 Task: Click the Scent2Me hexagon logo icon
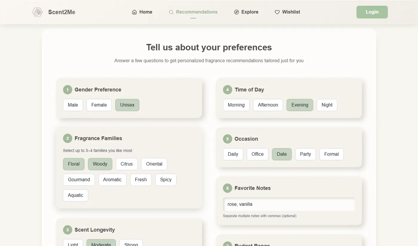(37, 12)
